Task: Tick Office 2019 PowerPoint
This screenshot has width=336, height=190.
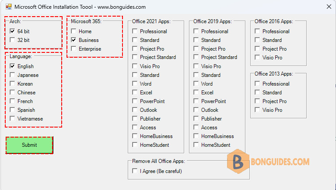Action: 196,101
